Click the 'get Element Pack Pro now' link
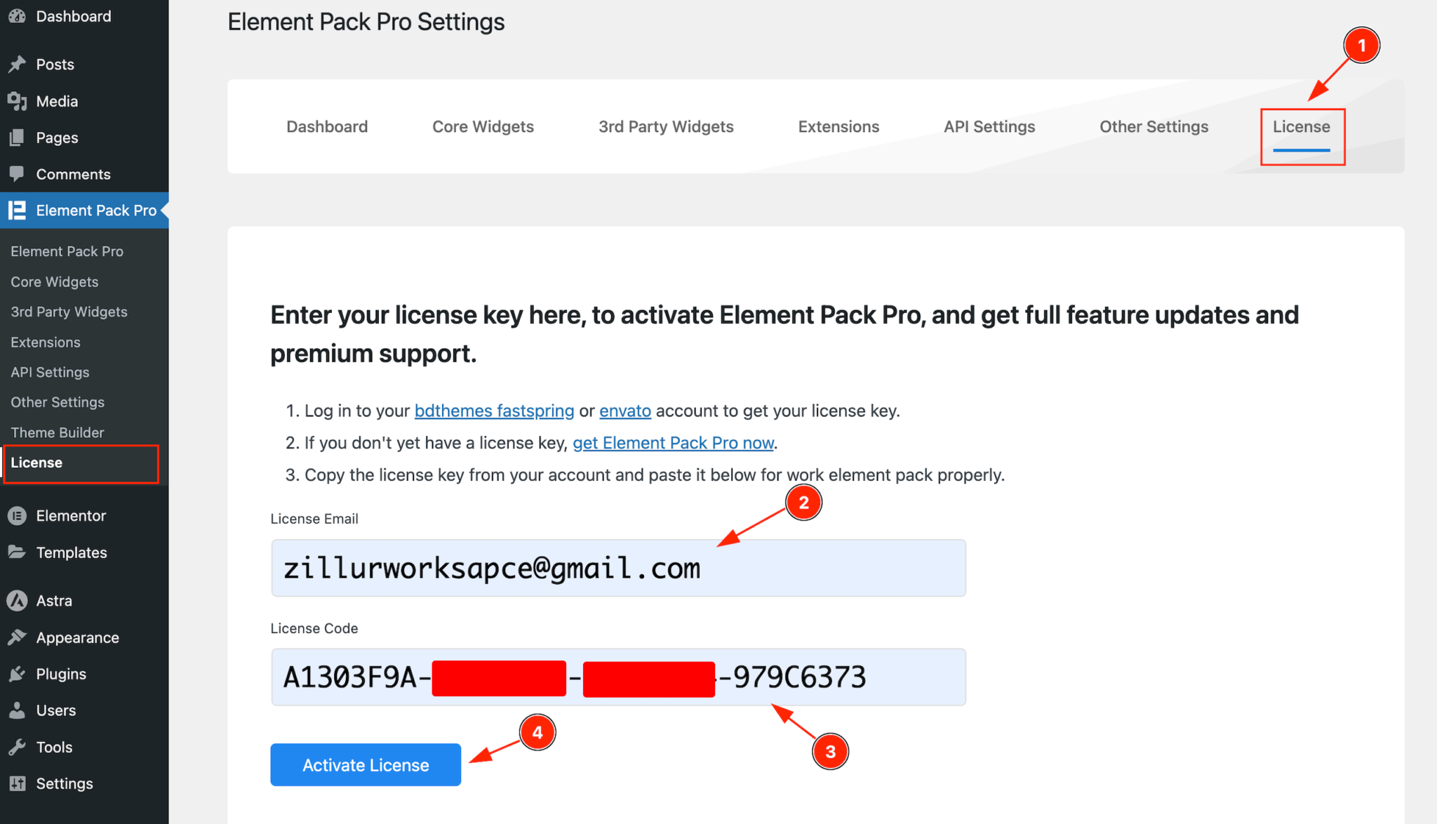1437x824 pixels. pyautogui.click(x=673, y=443)
